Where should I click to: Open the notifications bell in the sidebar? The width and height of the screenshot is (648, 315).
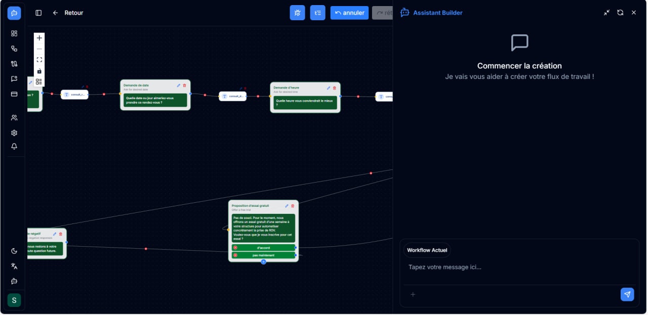(14, 147)
